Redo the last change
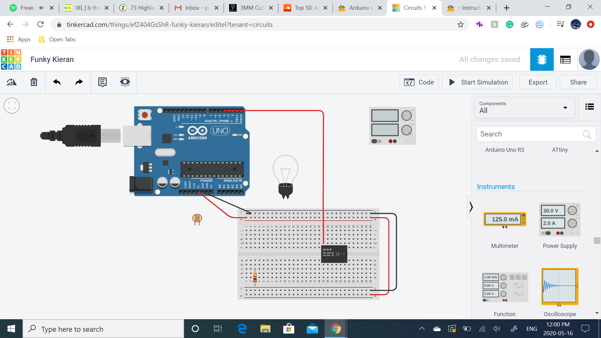 coord(79,82)
